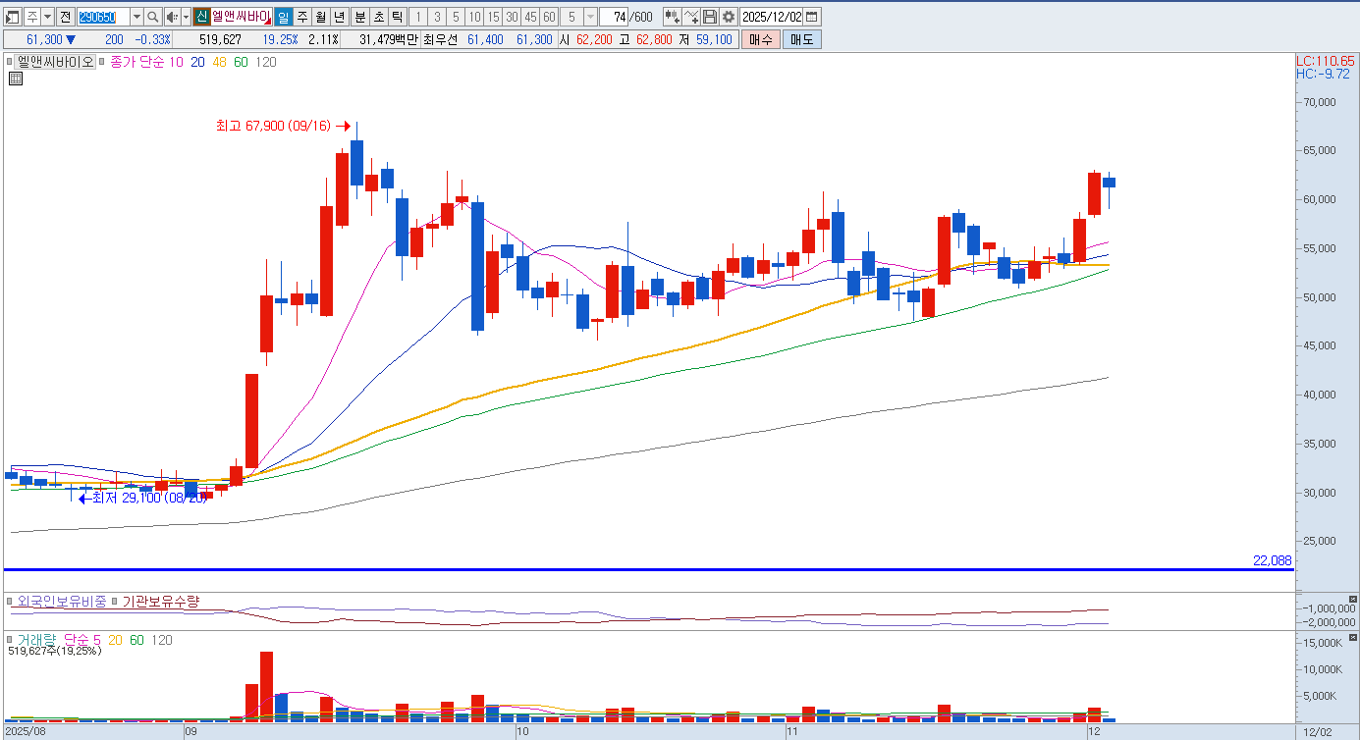
Task: Click the speaker sound icon in toolbar
Action: tap(172, 17)
